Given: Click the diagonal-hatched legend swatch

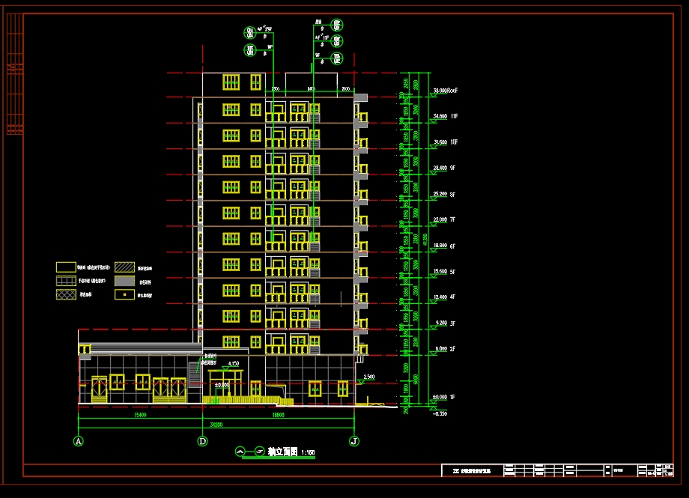Looking at the screenshot, I should [x=125, y=267].
